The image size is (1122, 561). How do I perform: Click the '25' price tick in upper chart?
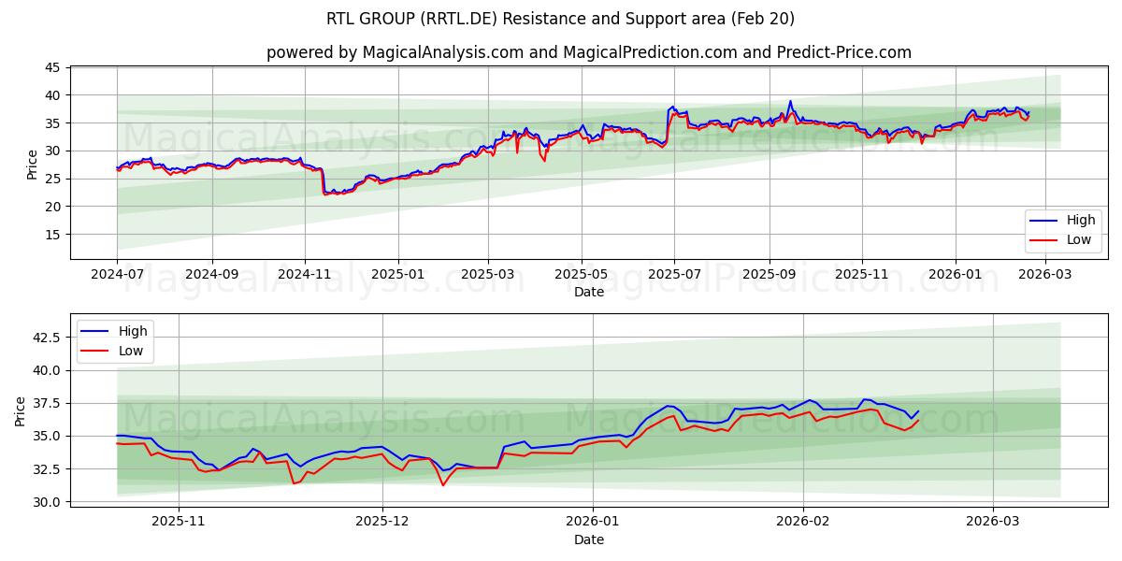tap(53, 179)
